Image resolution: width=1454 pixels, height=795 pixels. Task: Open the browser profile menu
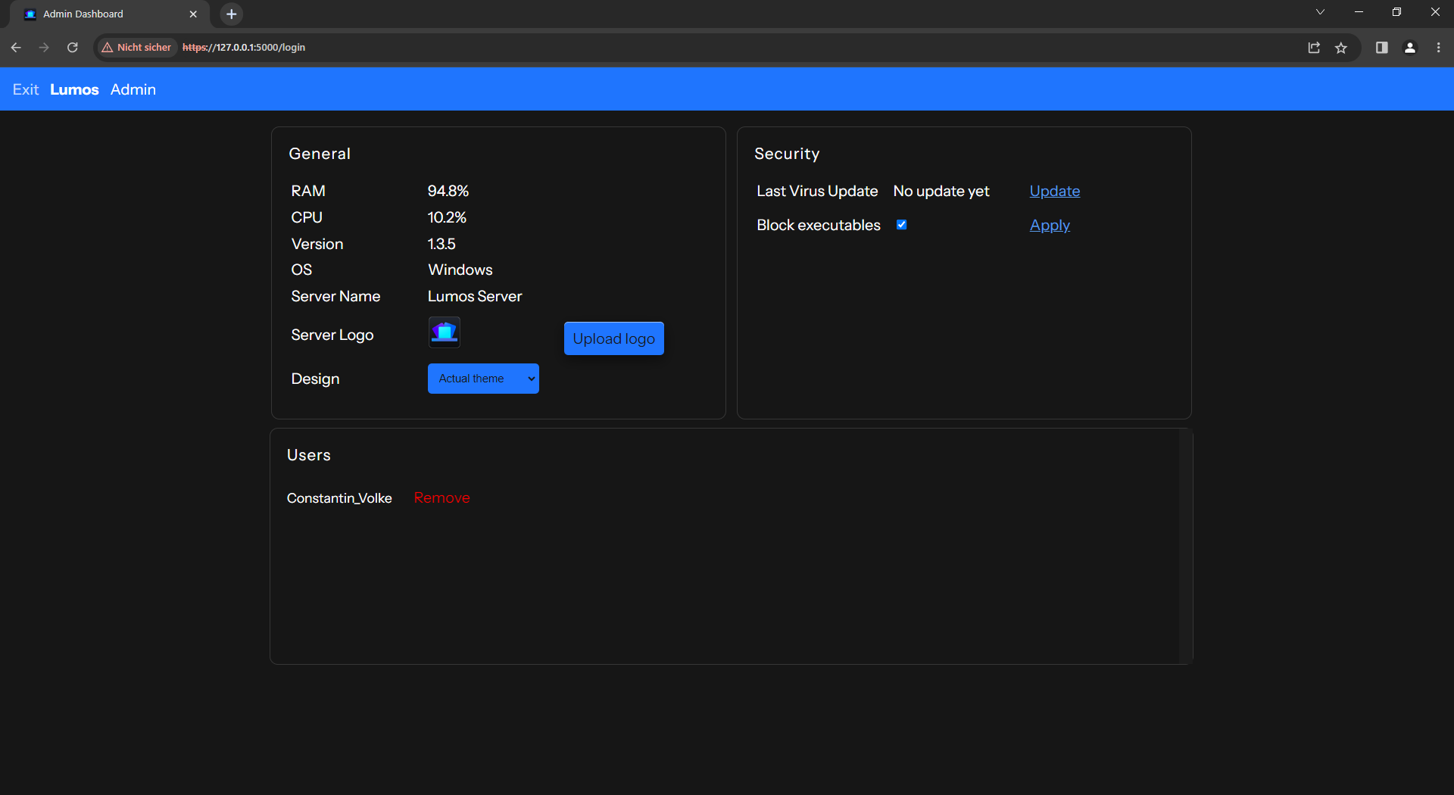click(x=1410, y=48)
